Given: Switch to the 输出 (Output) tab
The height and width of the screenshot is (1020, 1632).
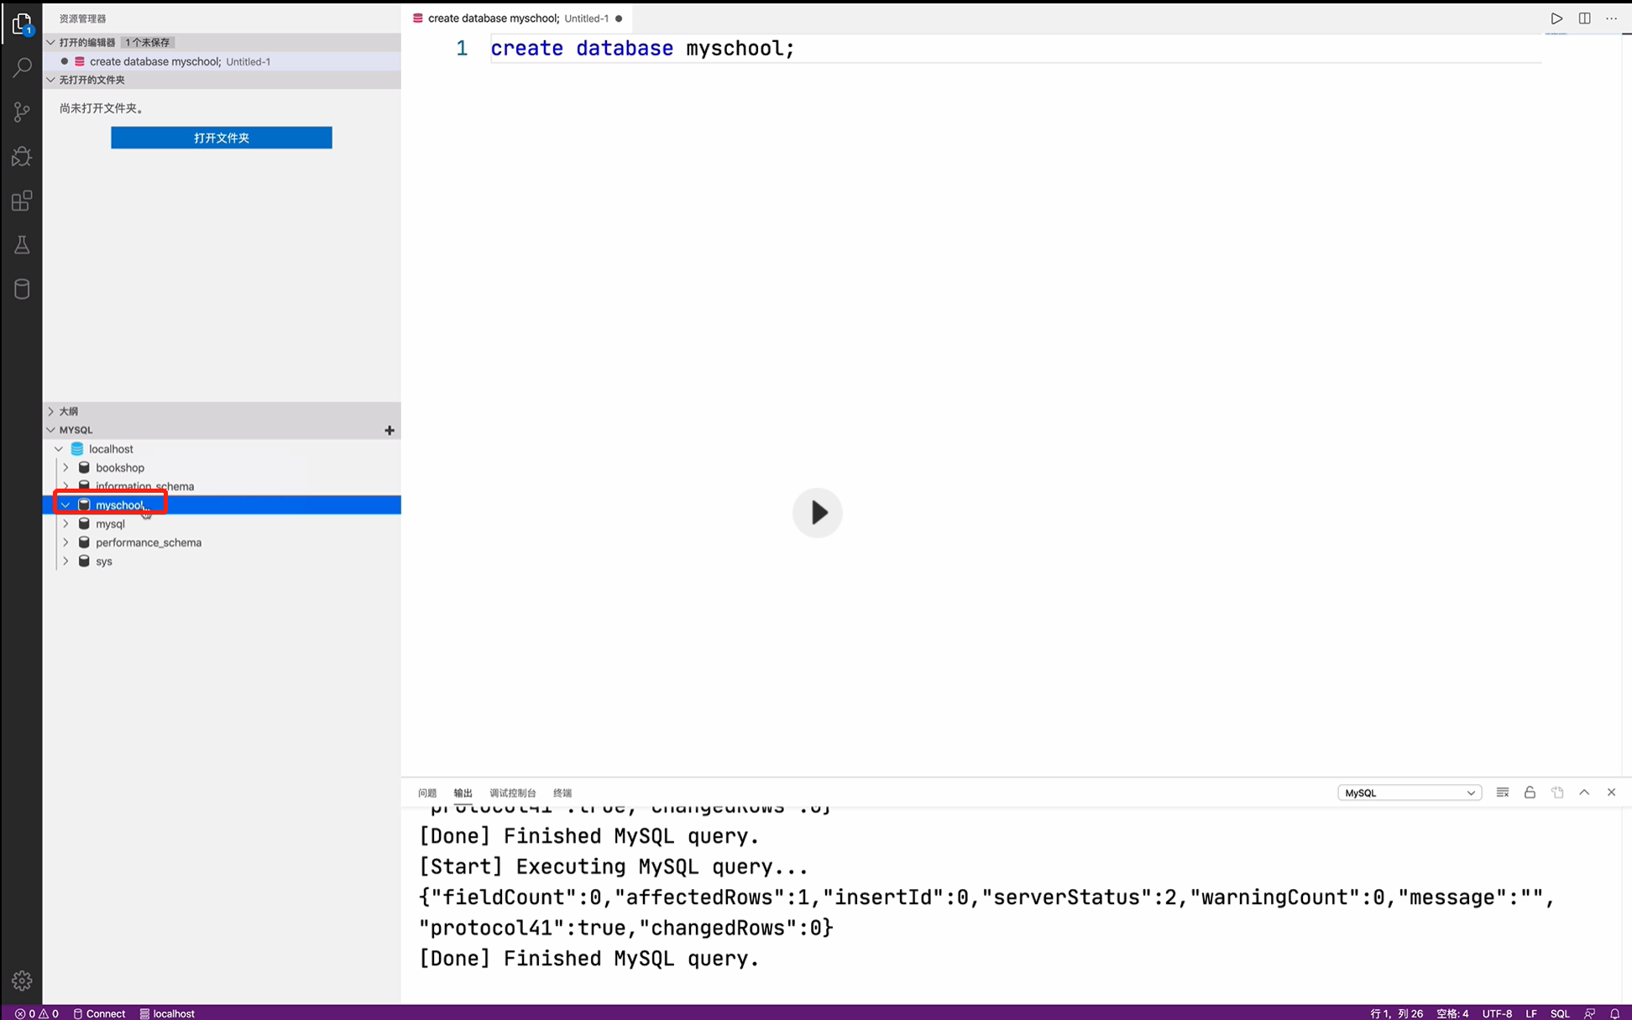Looking at the screenshot, I should (463, 792).
